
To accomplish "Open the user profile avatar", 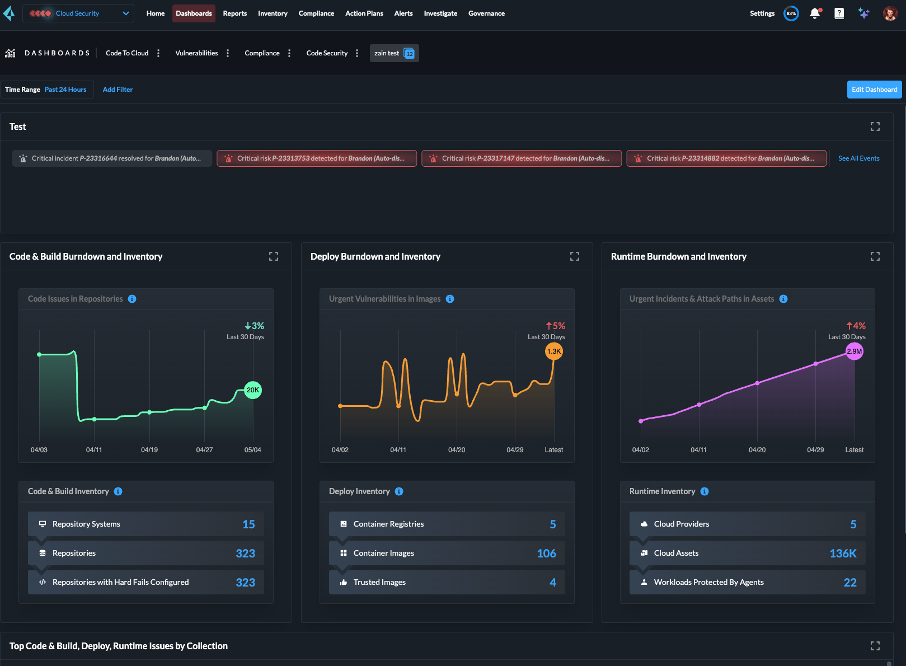I will tap(890, 13).
